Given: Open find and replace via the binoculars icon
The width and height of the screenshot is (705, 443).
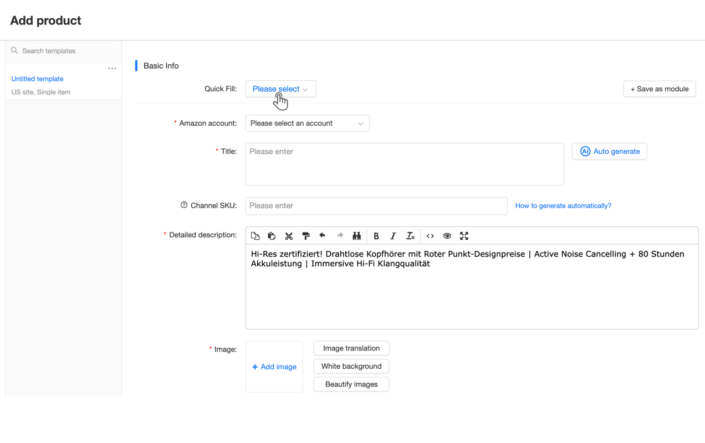Looking at the screenshot, I should [x=357, y=235].
